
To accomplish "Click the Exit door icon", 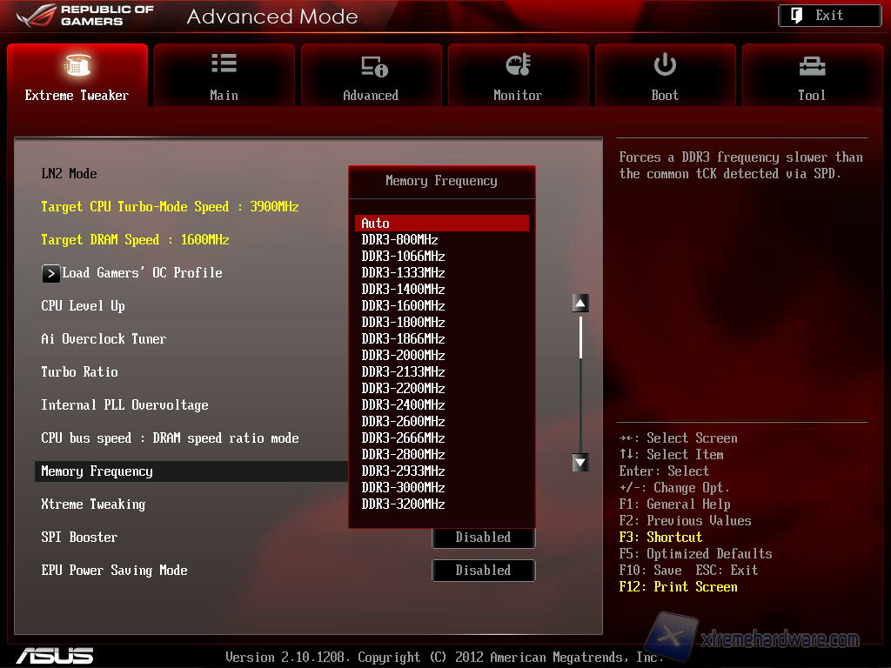I will click(x=797, y=16).
